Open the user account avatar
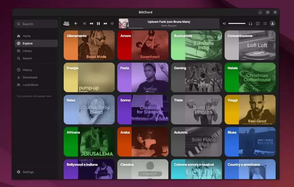 [x=272, y=24]
